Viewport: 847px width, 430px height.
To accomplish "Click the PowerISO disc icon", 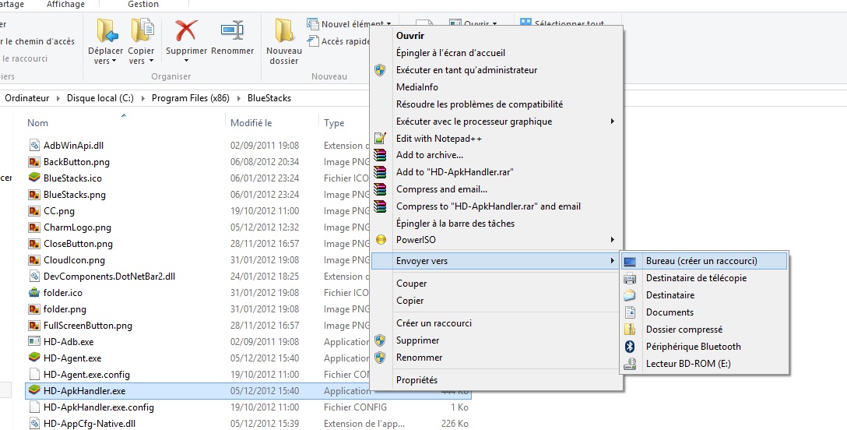I will [381, 240].
